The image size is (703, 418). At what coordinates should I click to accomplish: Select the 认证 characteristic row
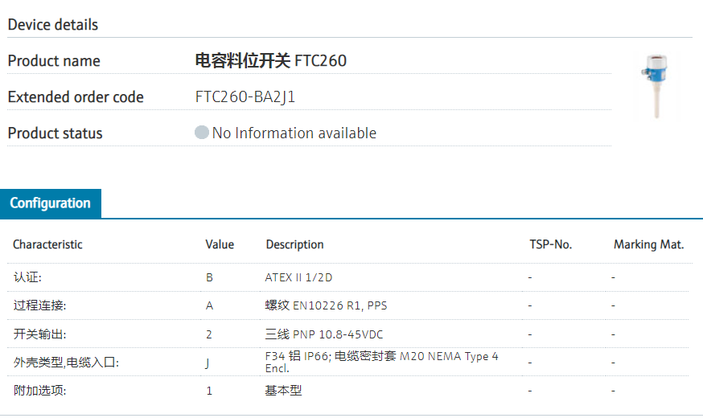tap(27, 277)
